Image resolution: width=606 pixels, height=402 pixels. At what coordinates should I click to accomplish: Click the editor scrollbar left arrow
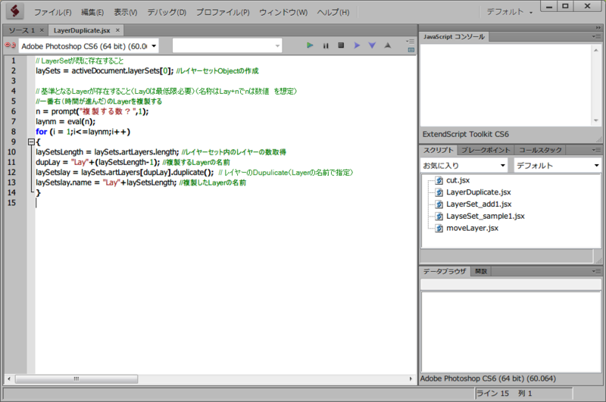click(x=9, y=379)
